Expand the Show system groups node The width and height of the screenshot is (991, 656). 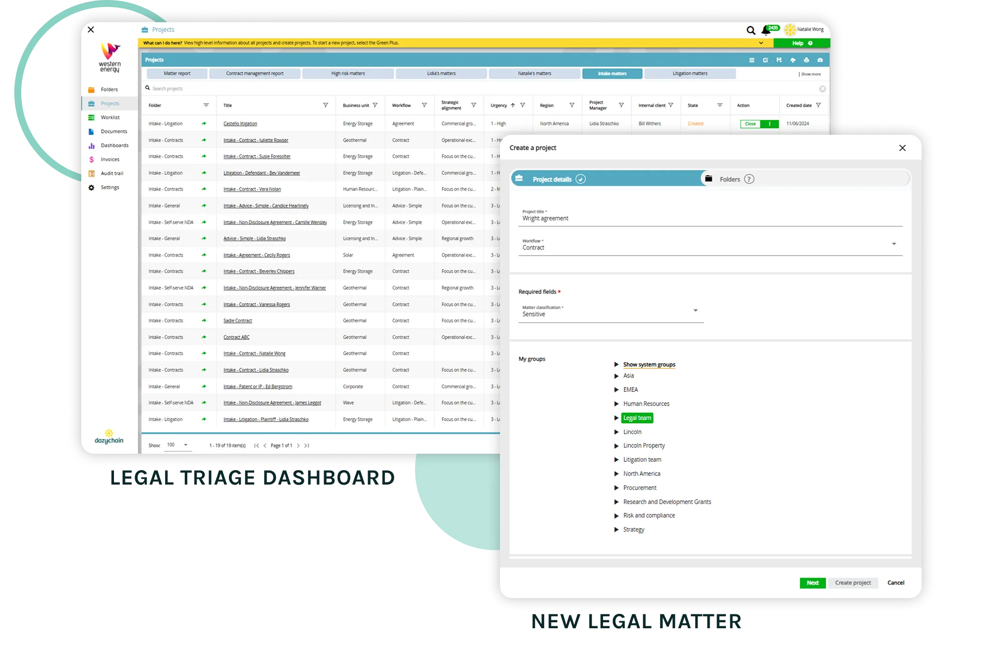pyautogui.click(x=616, y=364)
